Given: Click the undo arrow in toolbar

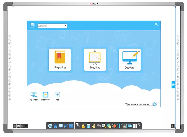Looking at the screenshot, I should (99, 126).
